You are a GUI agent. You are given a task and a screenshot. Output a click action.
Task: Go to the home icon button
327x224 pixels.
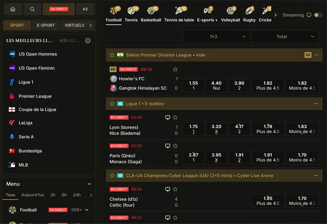13,9
